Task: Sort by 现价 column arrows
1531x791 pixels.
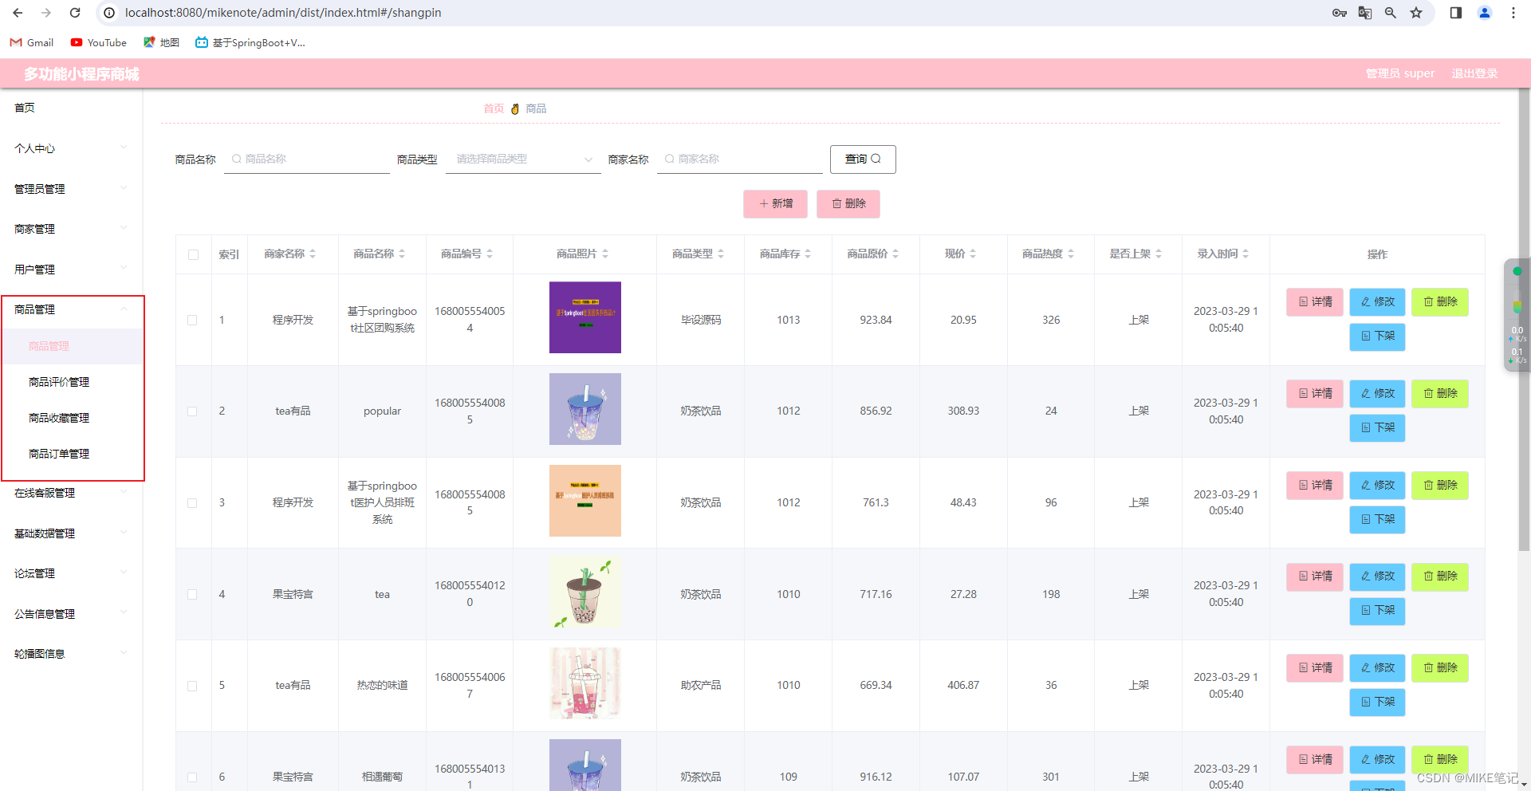Action: pos(973,254)
